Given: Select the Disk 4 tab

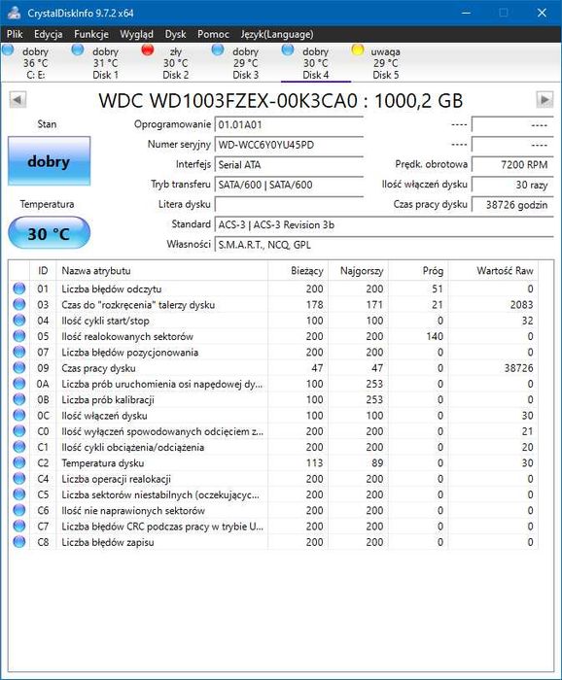Looking at the screenshot, I should (x=315, y=63).
